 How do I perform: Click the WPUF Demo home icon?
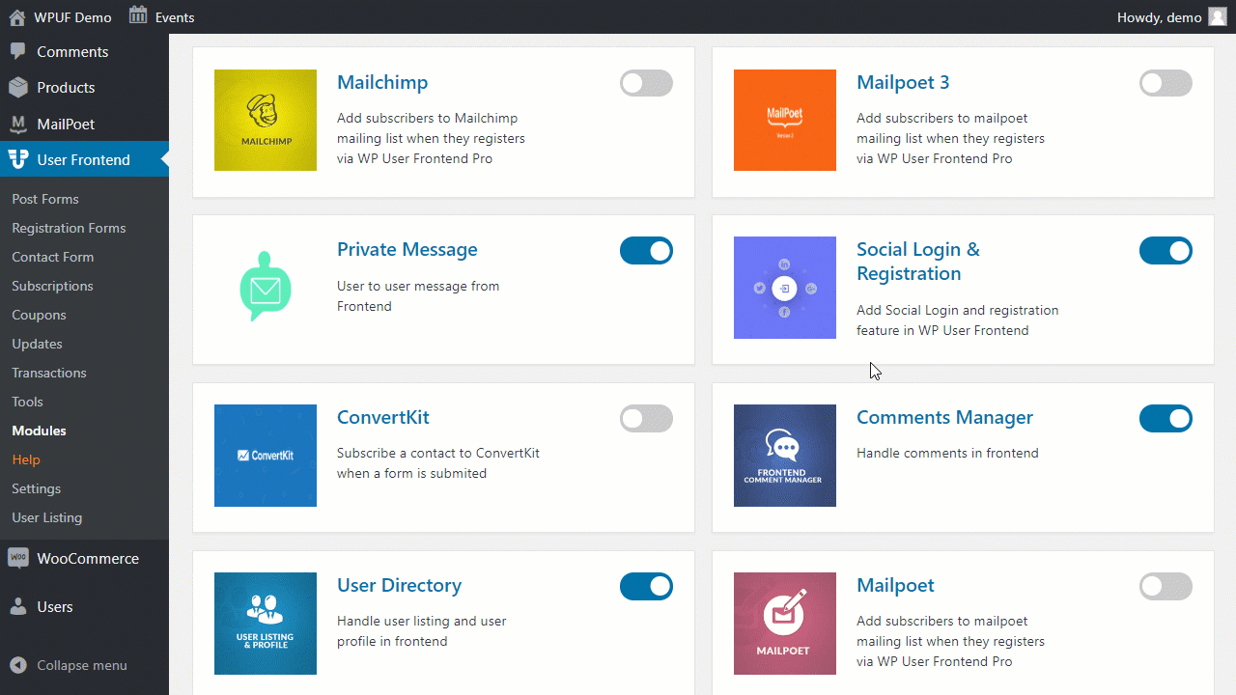(17, 16)
